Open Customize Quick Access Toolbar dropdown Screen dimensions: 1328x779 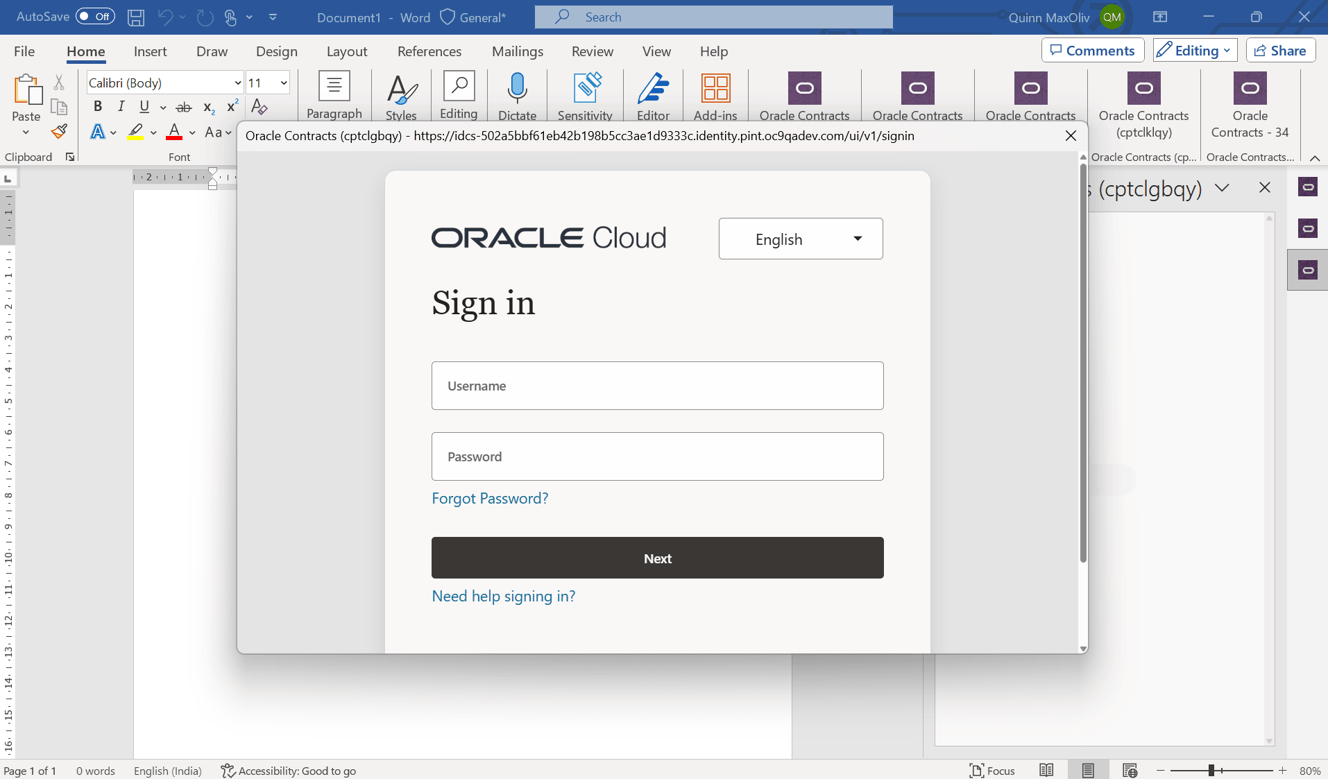273,17
